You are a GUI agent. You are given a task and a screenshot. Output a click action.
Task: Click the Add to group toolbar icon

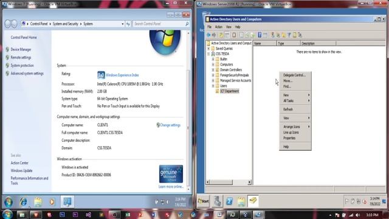point(300,35)
